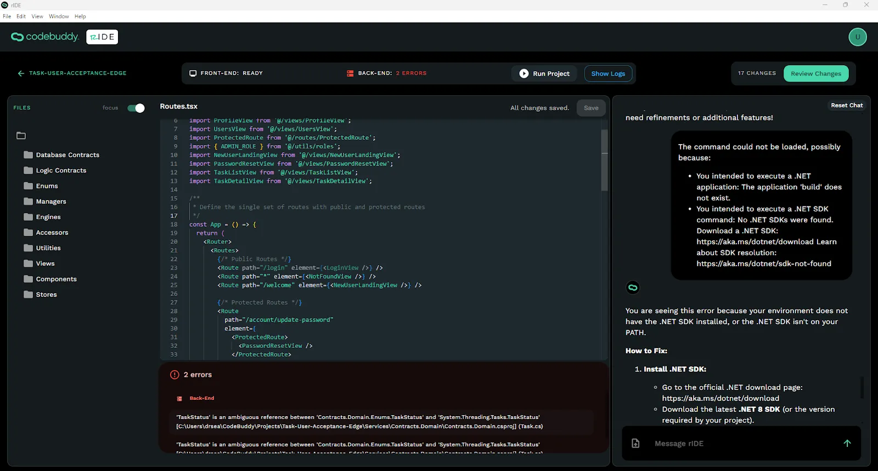Open the File menu
The width and height of the screenshot is (878, 471).
[7, 16]
